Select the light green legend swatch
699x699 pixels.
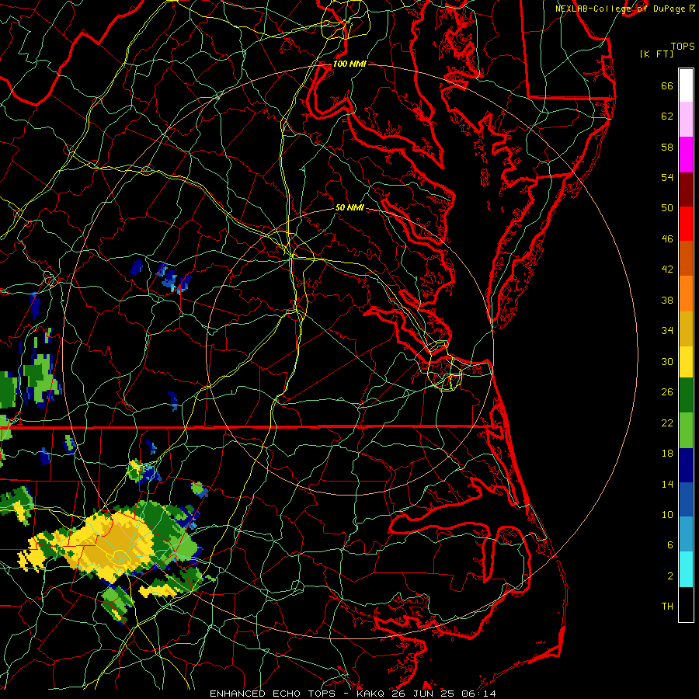[x=686, y=430]
